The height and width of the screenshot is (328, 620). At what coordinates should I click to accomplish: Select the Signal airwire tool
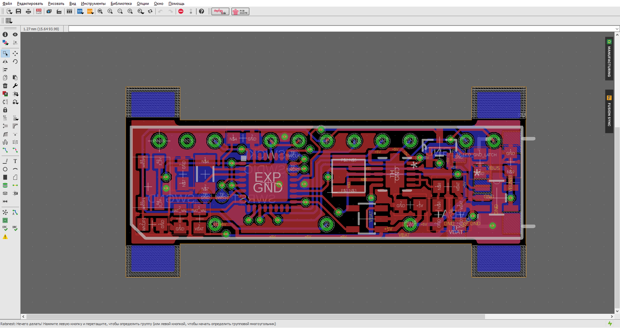click(x=15, y=185)
